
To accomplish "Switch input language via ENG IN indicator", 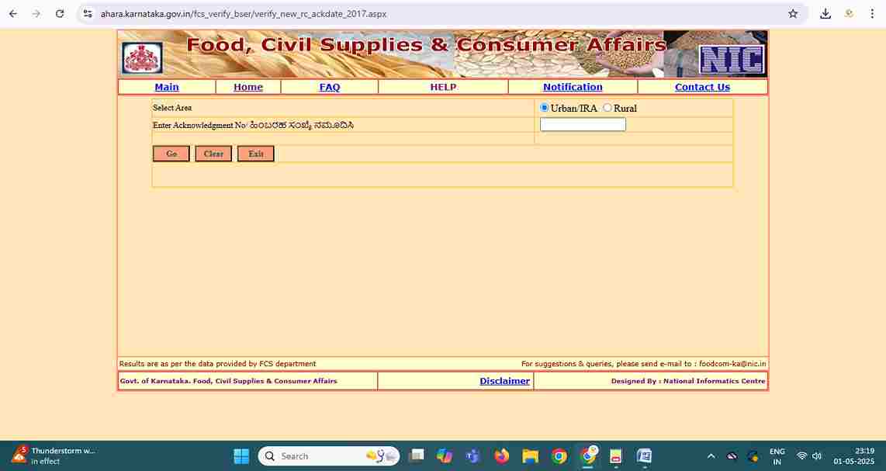I will pos(777,455).
